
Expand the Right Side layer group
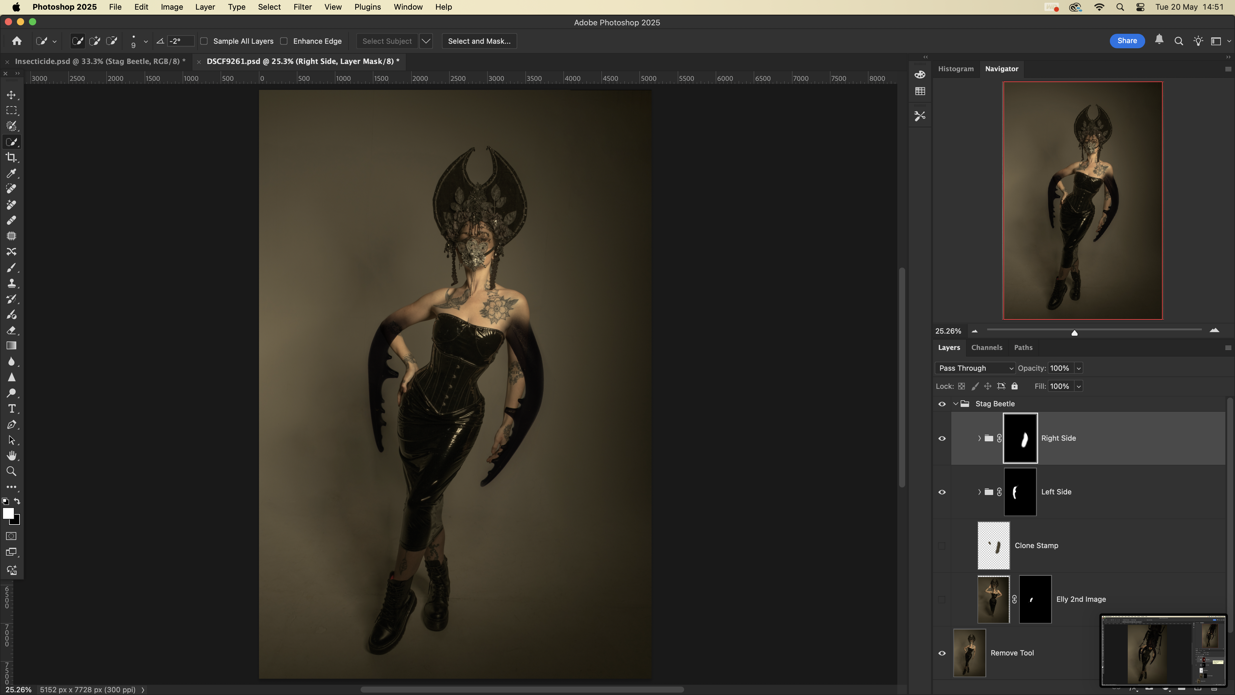(979, 438)
